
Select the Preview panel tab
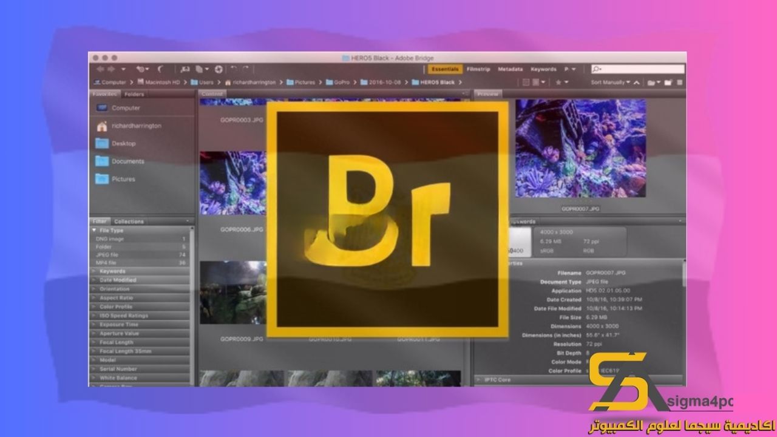tap(487, 94)
